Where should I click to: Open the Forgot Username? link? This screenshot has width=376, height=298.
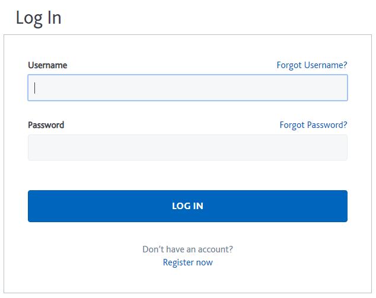pos(311,65)
